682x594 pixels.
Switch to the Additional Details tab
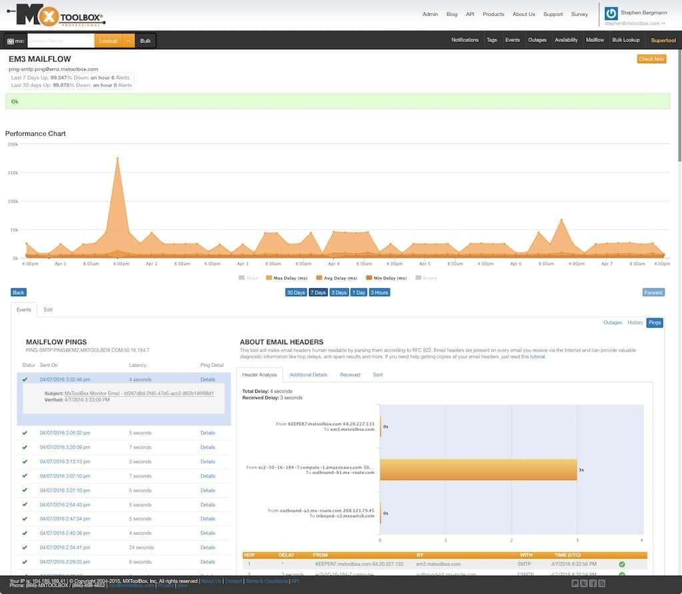308,375
